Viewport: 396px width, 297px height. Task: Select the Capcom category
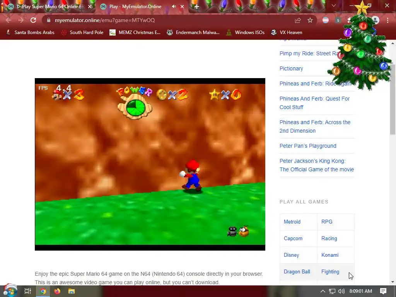(x=293, y=238)
